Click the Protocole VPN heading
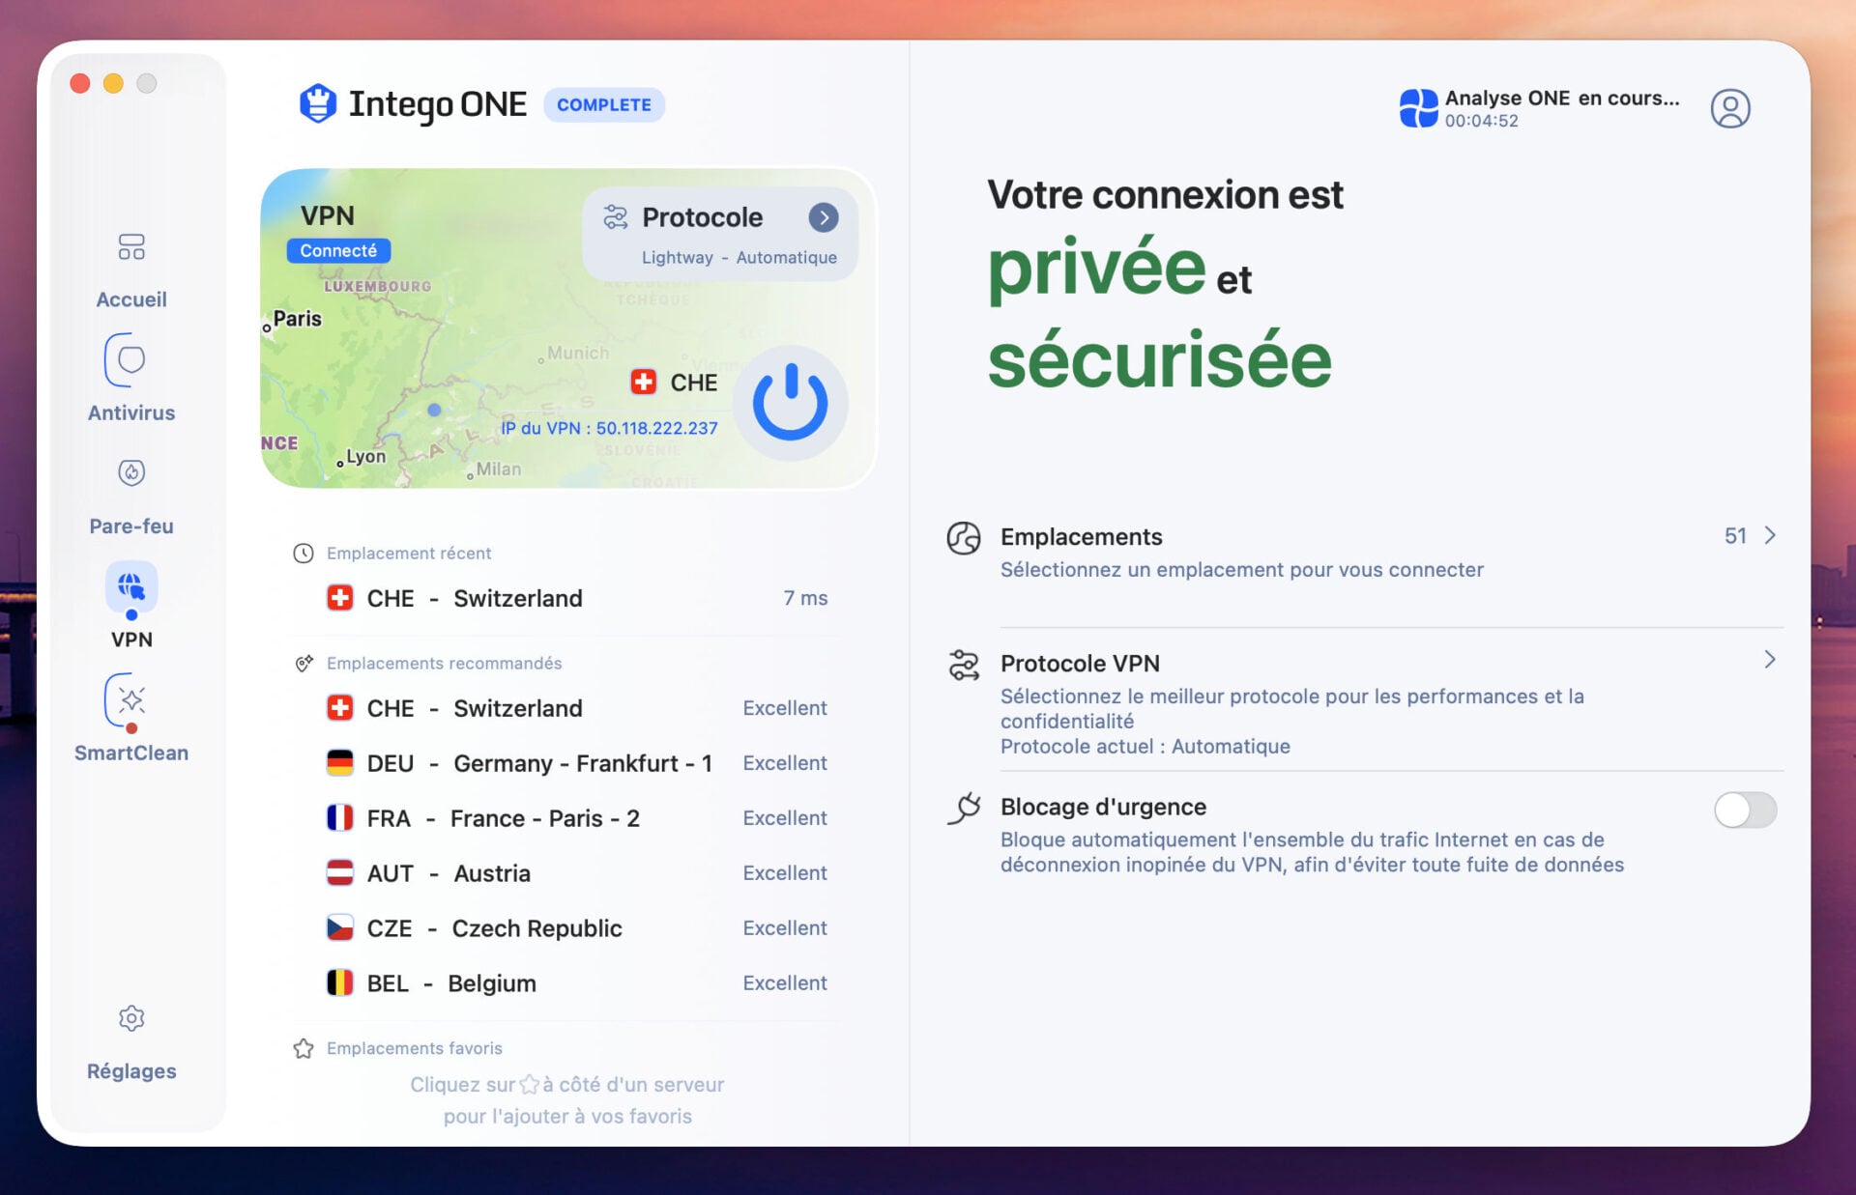 coord(1080,664)
